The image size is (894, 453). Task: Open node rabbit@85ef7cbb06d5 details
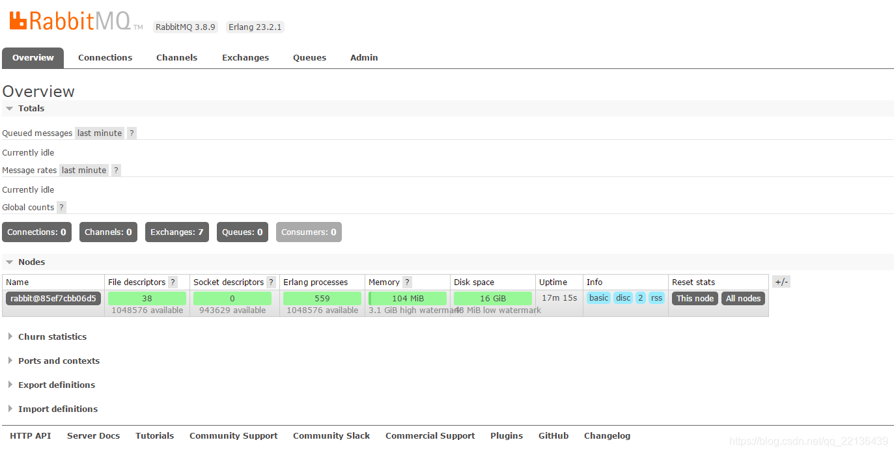(53, 298)
